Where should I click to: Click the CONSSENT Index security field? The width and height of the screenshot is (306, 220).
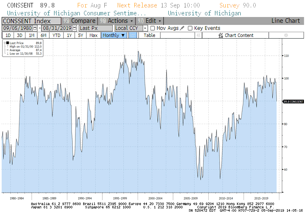click(31, 21)
